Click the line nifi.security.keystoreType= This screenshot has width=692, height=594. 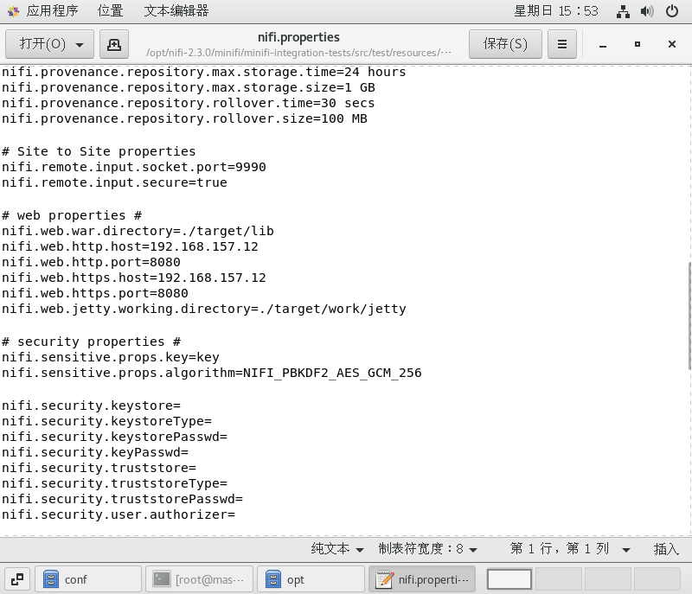click(x=106, y=421)
